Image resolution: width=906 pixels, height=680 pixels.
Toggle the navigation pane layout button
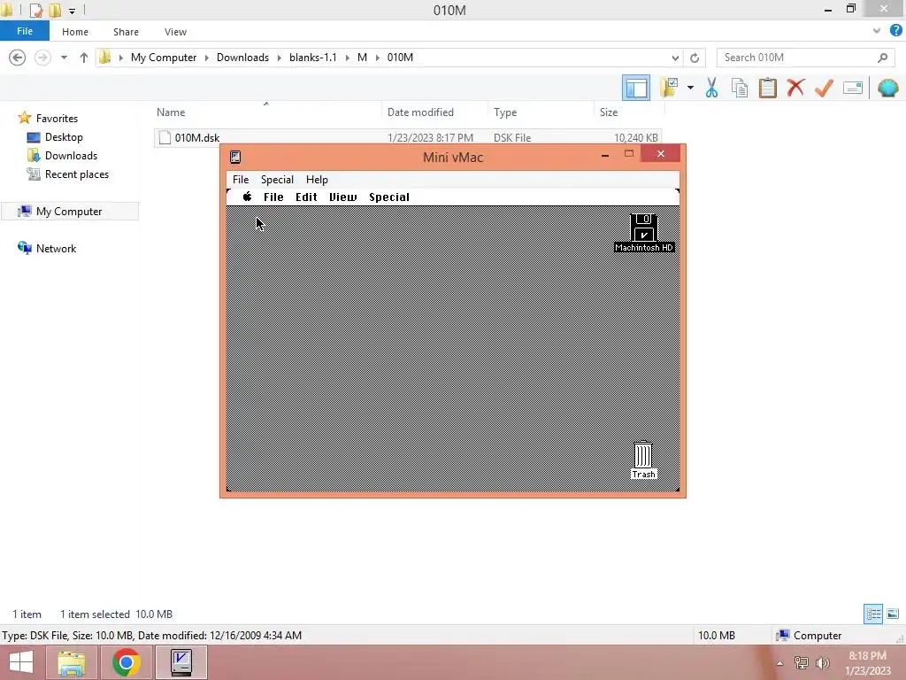(x=635, y=88)
